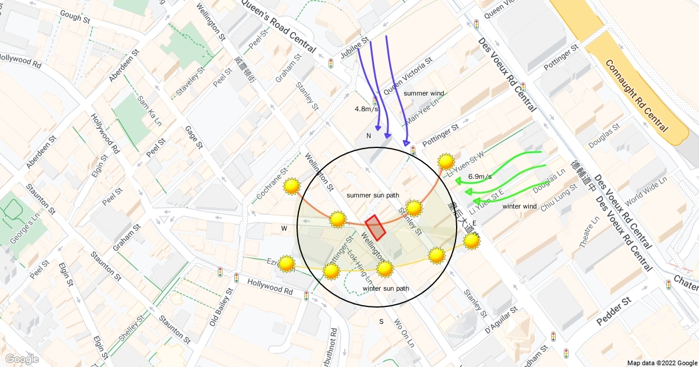Click the '4.8m/s' summer wind speed label
699x367 pixels.
tap(366, 109)
